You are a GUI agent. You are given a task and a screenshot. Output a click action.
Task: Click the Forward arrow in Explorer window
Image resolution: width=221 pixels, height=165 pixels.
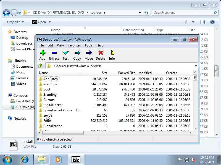tap(14, 13)
